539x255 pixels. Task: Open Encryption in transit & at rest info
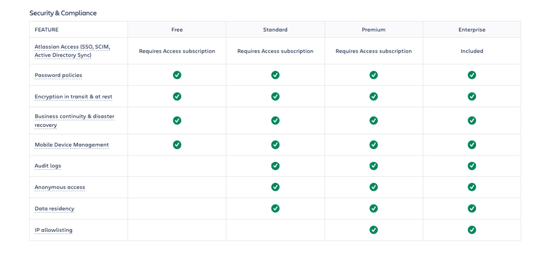[x=73, y=97]
